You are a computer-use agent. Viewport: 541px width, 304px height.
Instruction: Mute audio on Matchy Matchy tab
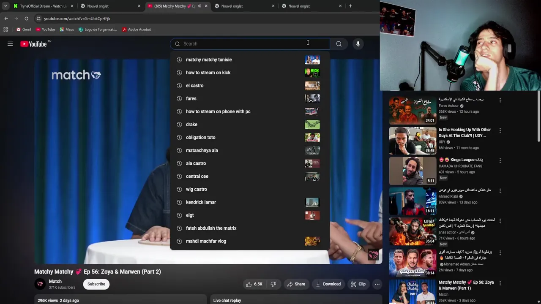pyautogui.click(x=199, y=6)
